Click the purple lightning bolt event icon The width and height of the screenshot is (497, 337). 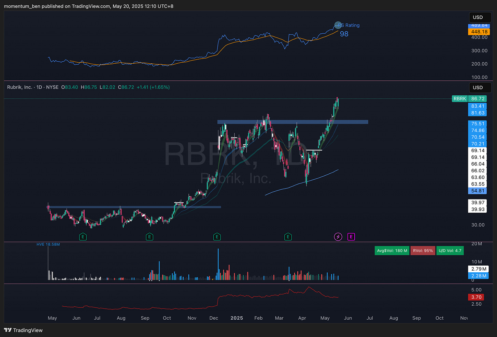tap(338, 237)
